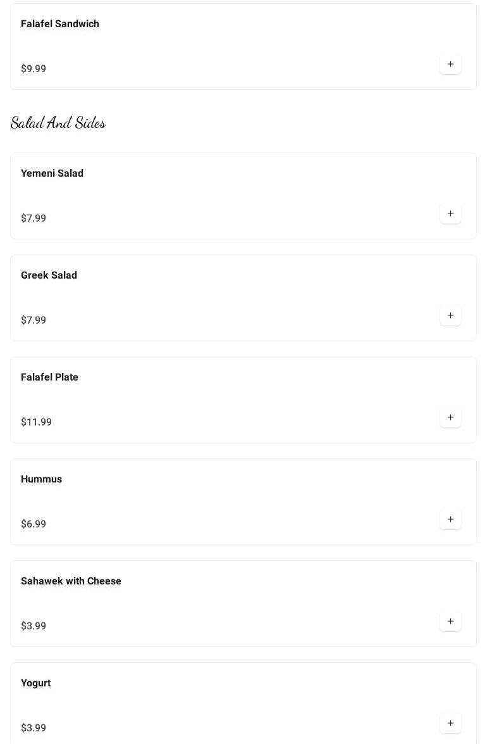Click the Yogurt item name

(35, 683)
